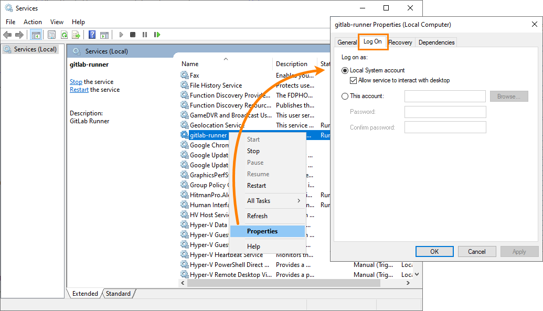Click the Pause Service toolbar icon

pos(144,35)
